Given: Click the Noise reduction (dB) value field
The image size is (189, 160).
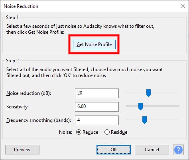Looking at the screenshot, I should coord(97,93).
